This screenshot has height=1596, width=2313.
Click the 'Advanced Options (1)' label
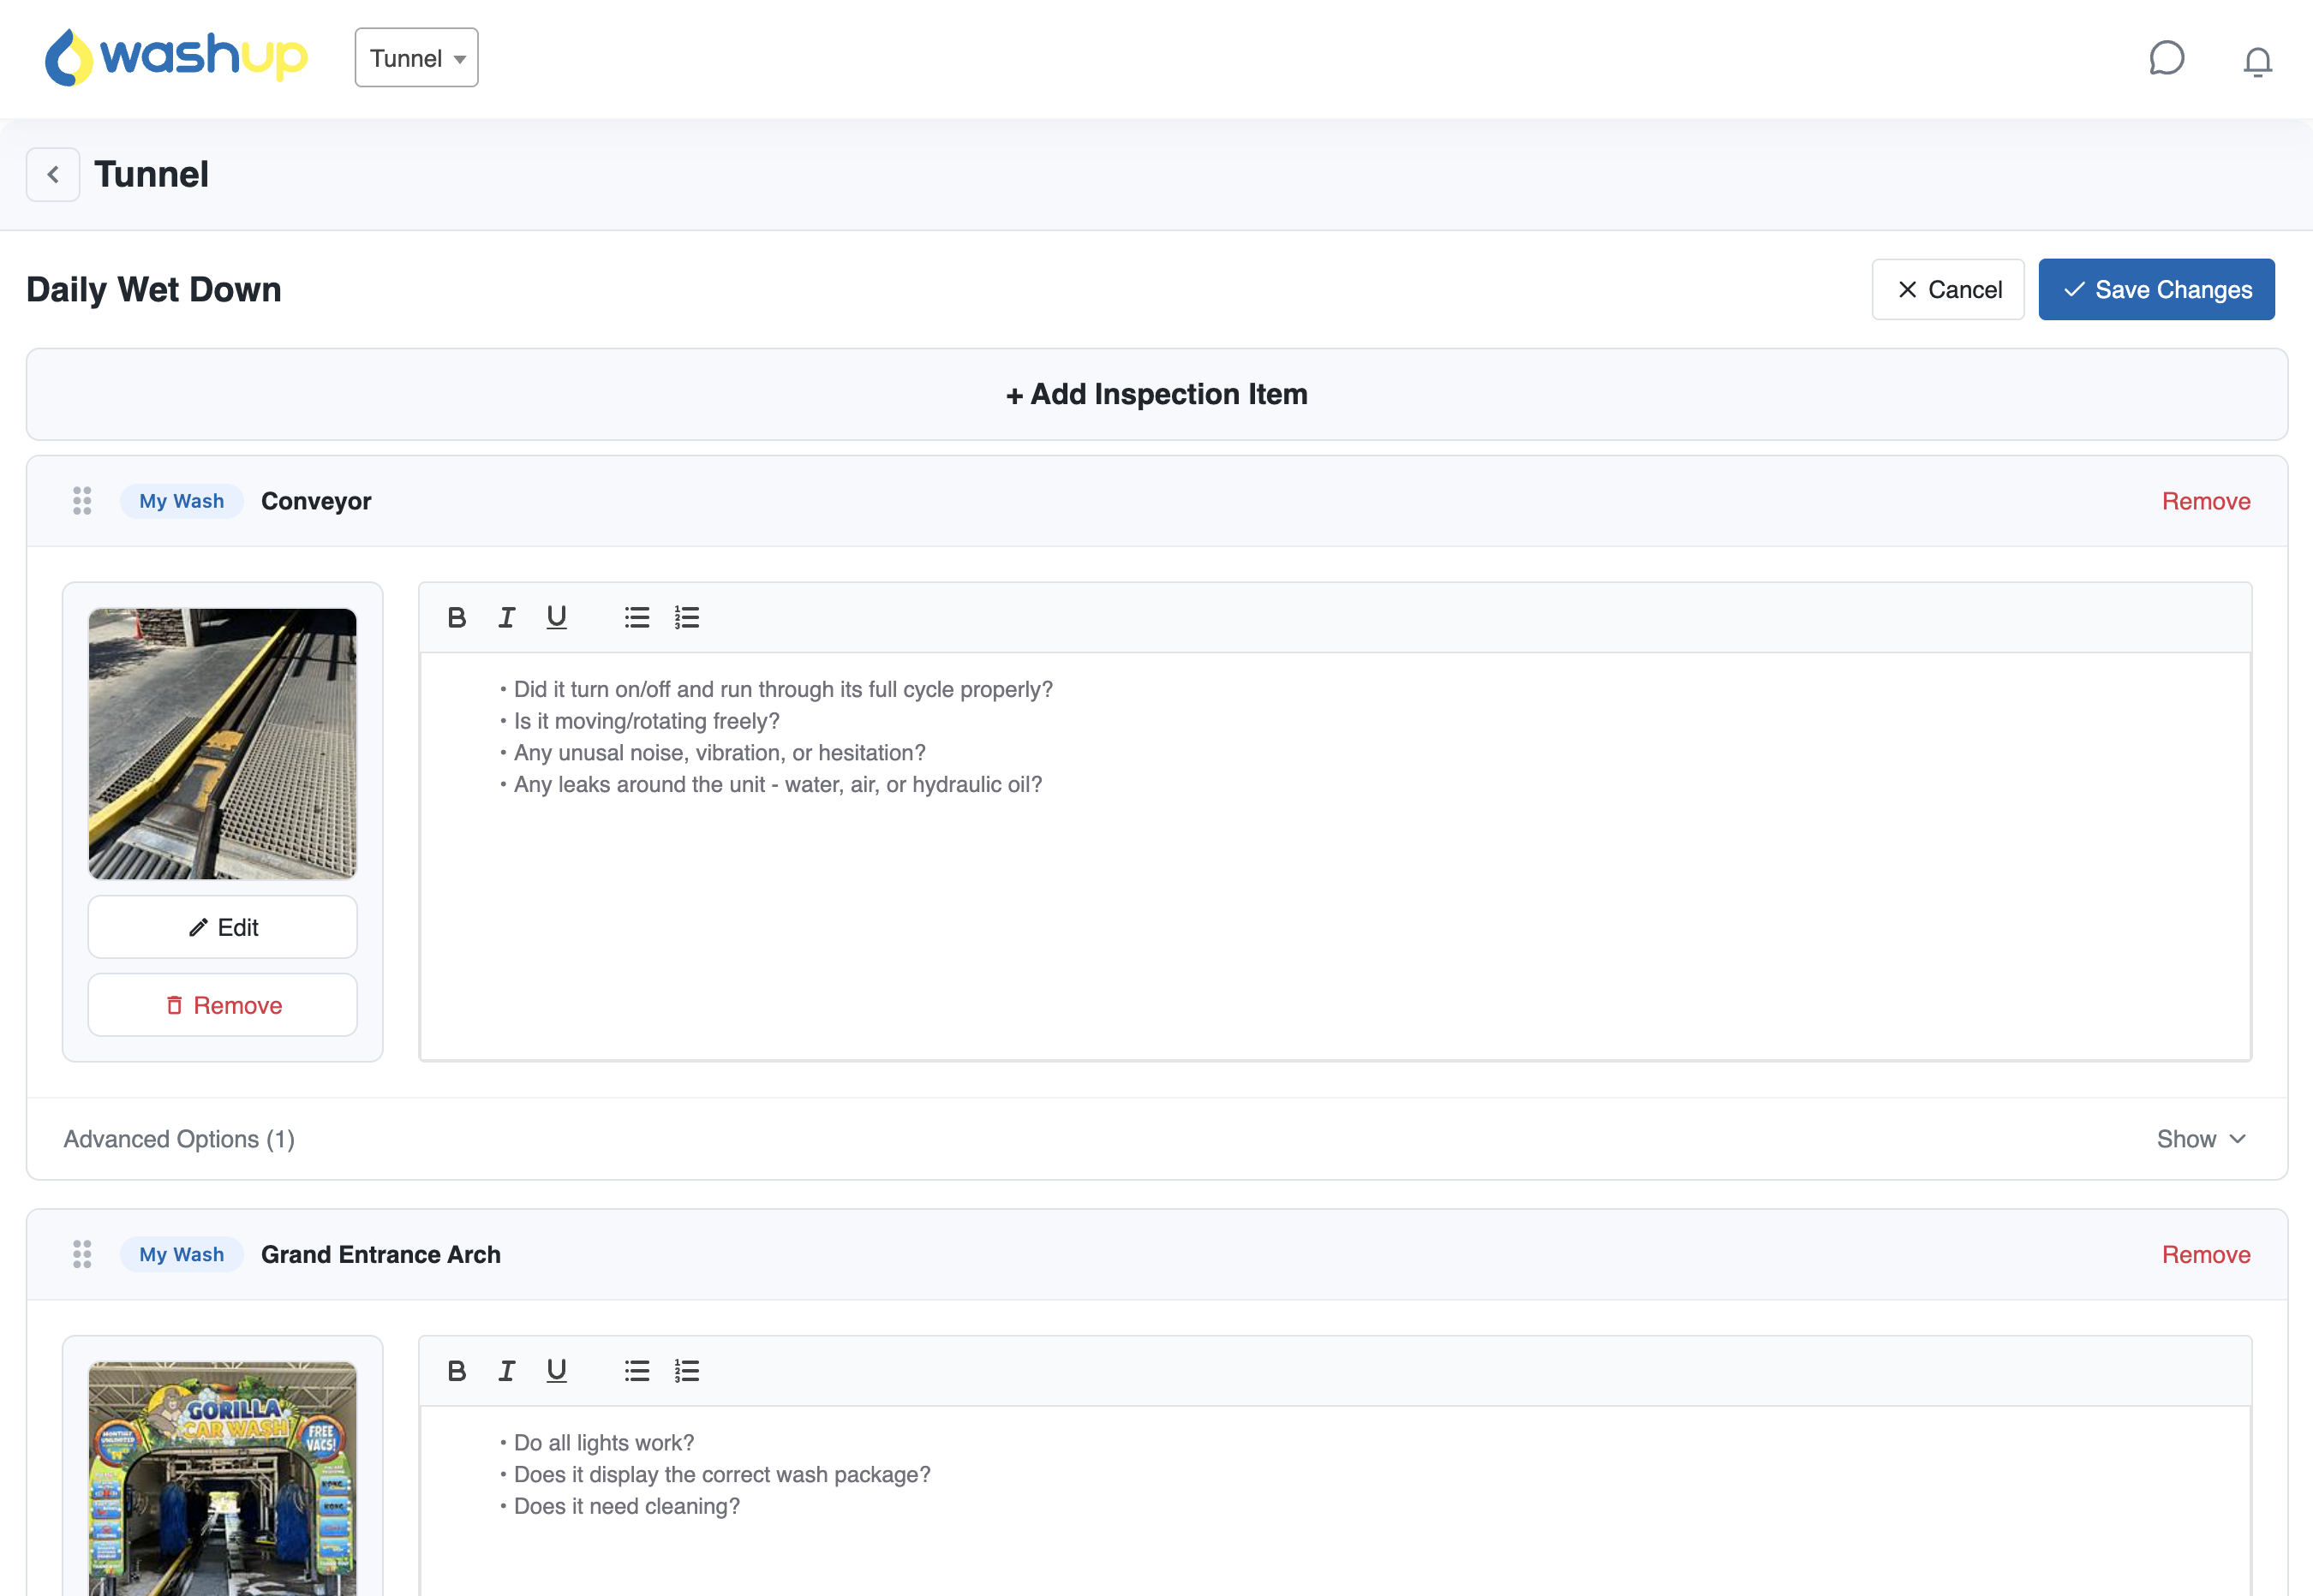click(179, 1139)
